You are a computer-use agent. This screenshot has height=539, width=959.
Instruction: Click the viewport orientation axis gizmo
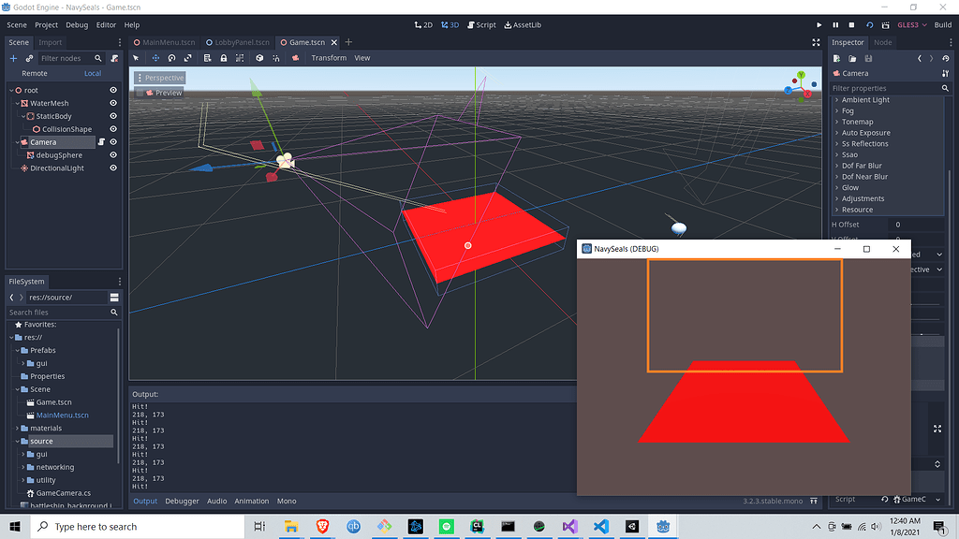[x=802, y=86]
